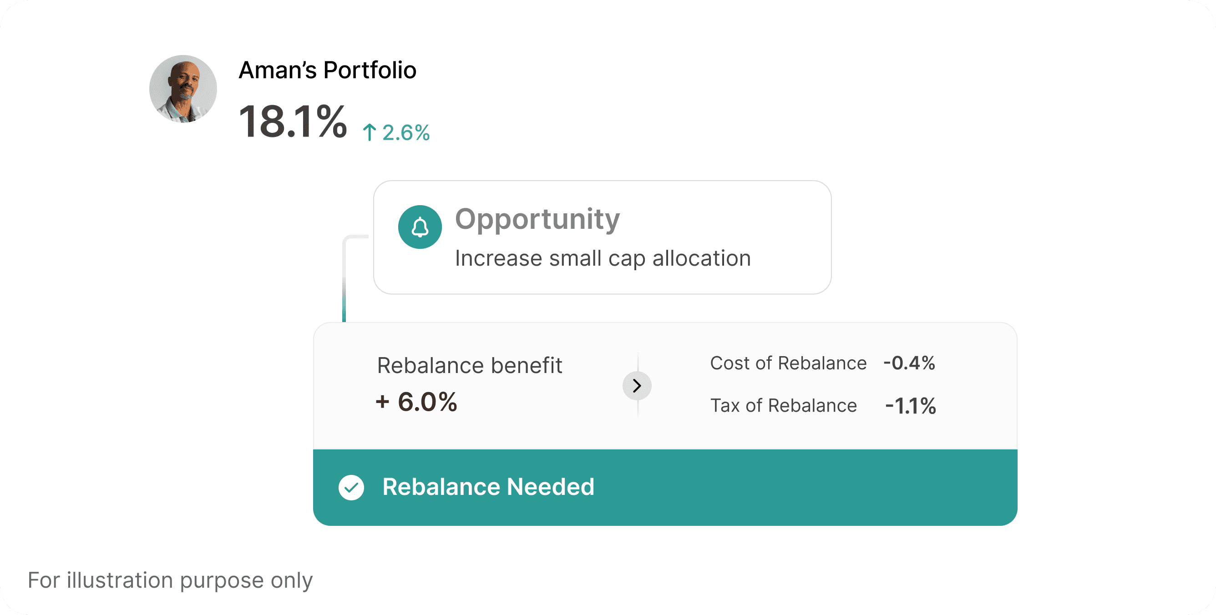The image size is (1216, 615).
Task: Click the For illustration purpose only disclaimer
Action: (170, 580)
